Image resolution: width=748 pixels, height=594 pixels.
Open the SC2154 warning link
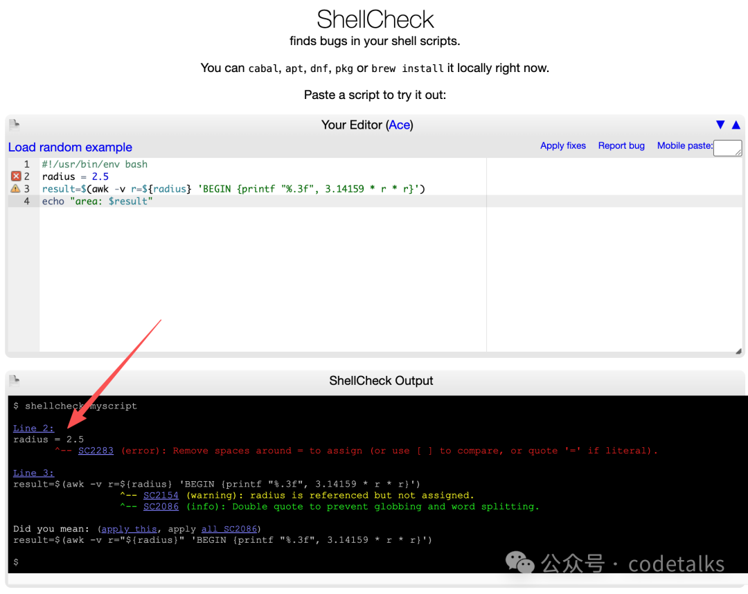[161, 495]
